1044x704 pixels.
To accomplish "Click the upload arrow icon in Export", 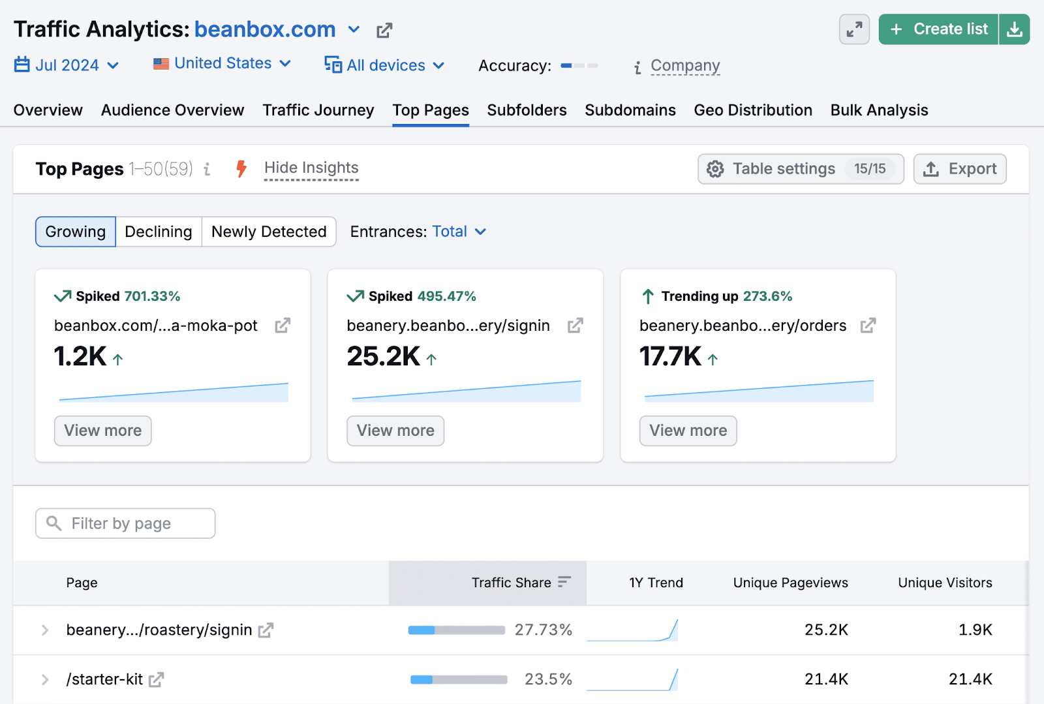I will click(x=931, y=169).
